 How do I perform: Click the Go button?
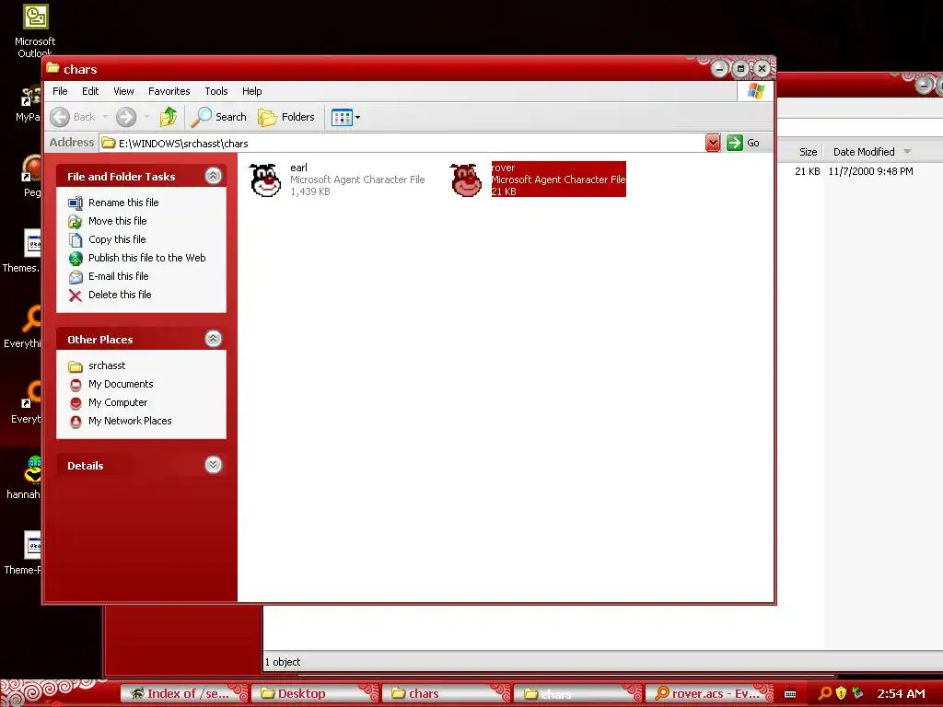(744, 143)
